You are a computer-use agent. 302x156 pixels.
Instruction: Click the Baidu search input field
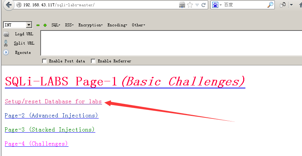pyautogui.click(x=245, y=5)
